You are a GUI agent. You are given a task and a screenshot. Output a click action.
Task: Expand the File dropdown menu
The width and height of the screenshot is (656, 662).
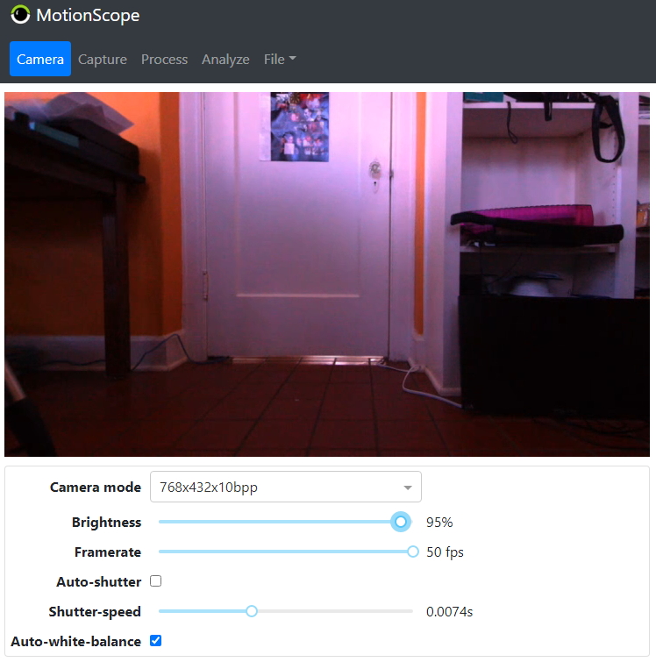pos(280,59)
